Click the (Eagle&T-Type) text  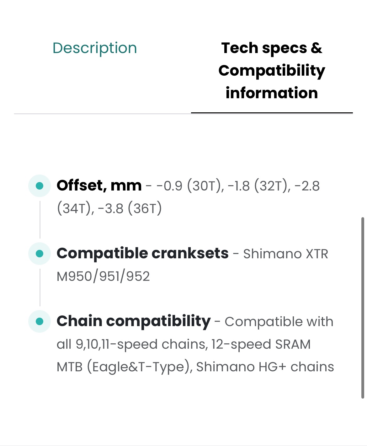pos(140,367)
